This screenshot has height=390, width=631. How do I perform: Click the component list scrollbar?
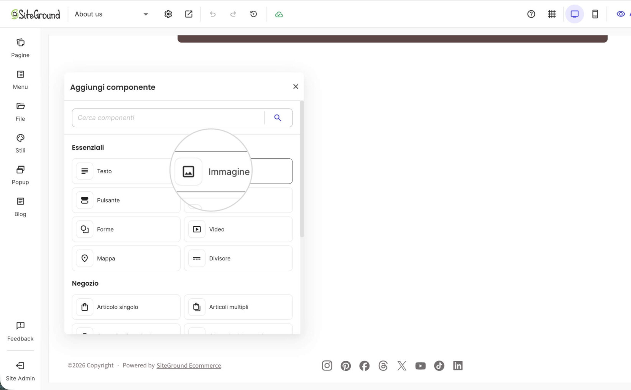coord(302,169)
